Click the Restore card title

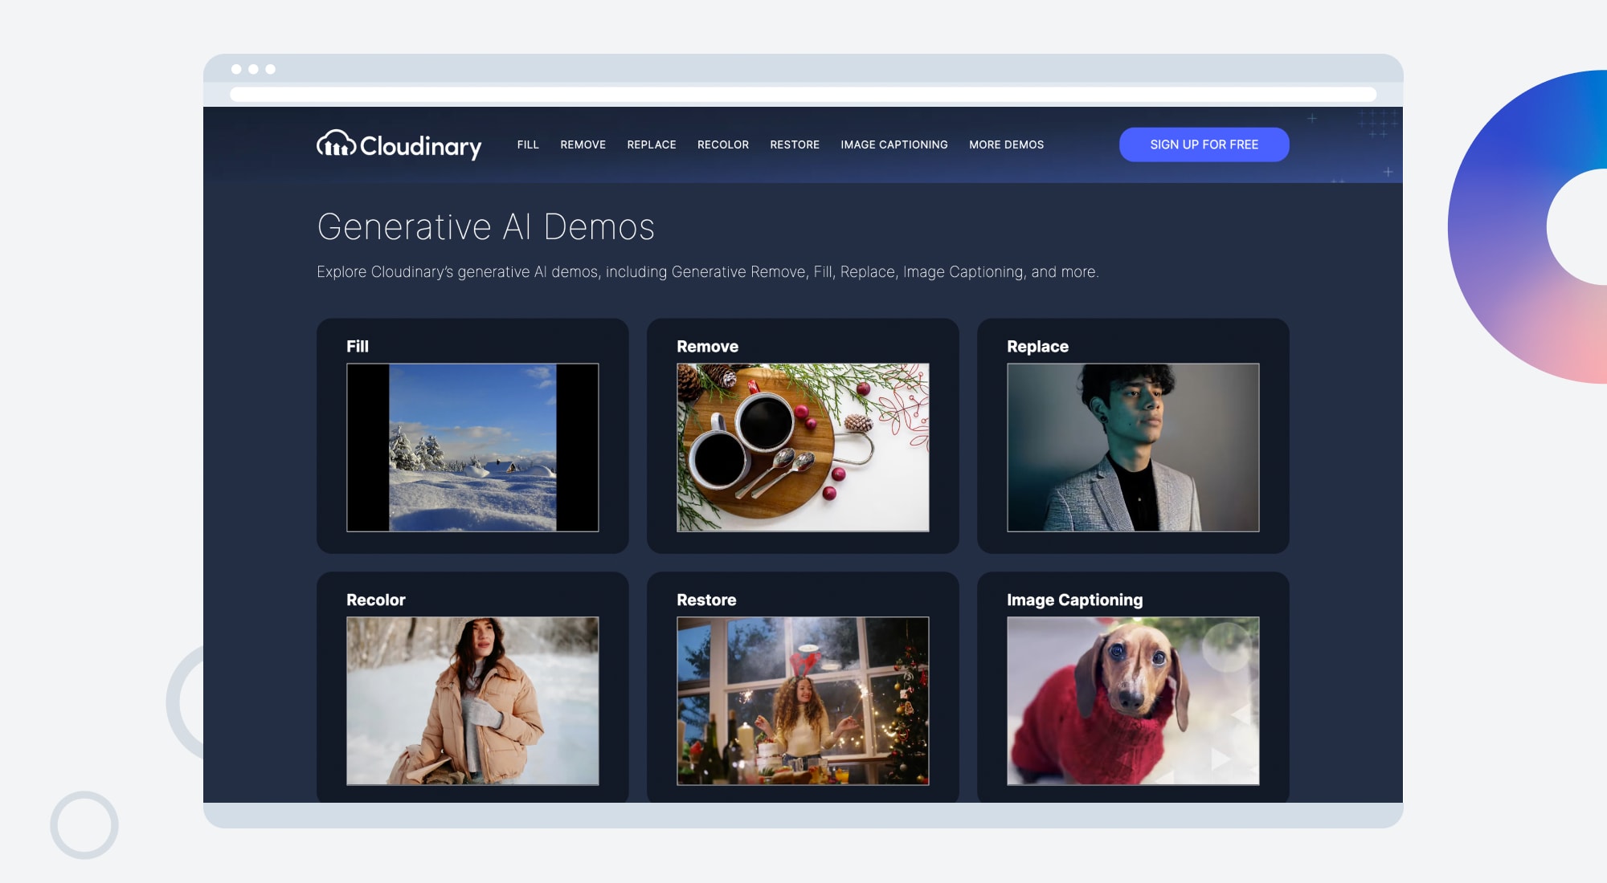(x=706, y=600)
